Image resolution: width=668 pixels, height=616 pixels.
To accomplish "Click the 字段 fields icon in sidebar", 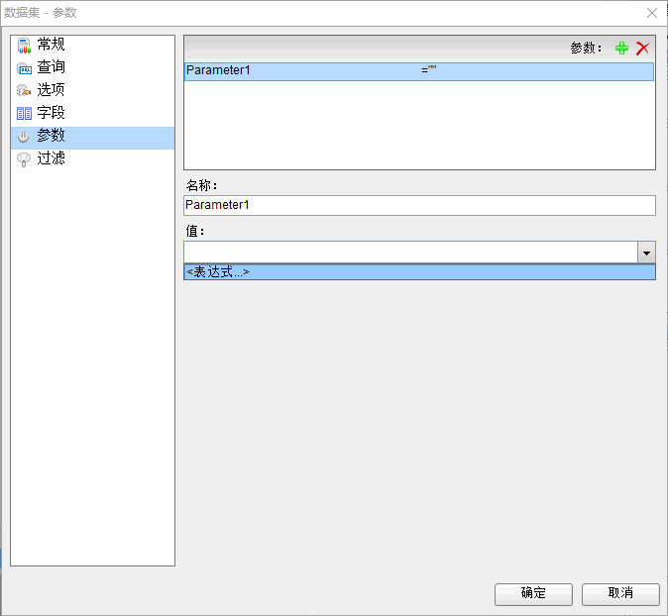I will tap(24, 113).
